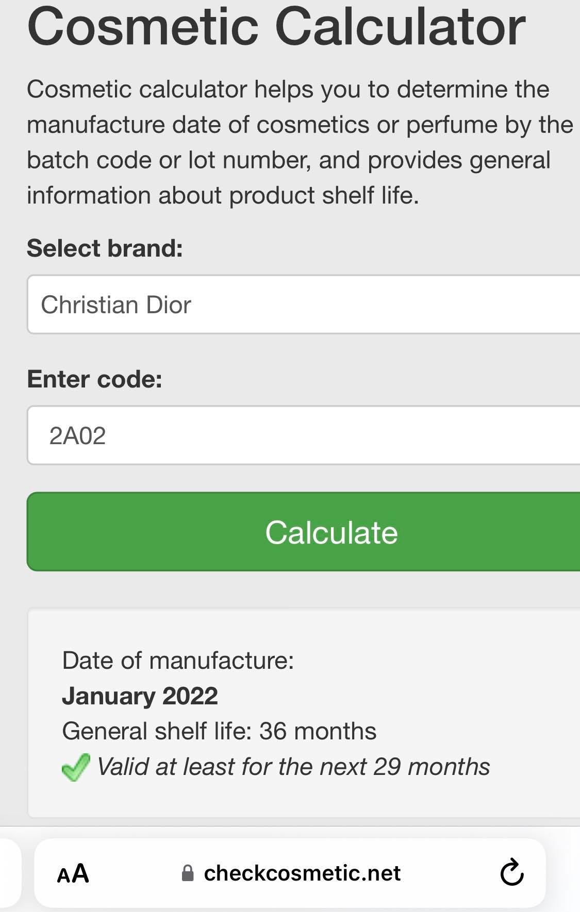The image size is (580, 912).
Task: Click the Date of manufacture label
Action: click(178, 661)
